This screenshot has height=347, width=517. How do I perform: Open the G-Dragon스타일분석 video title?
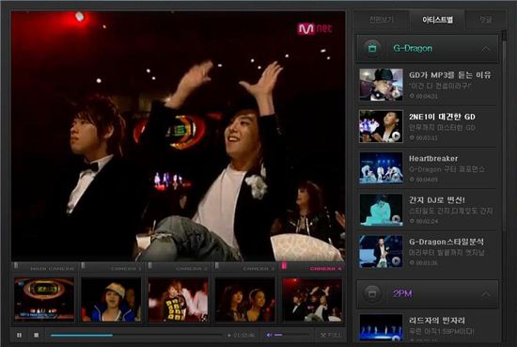point(446,242)
